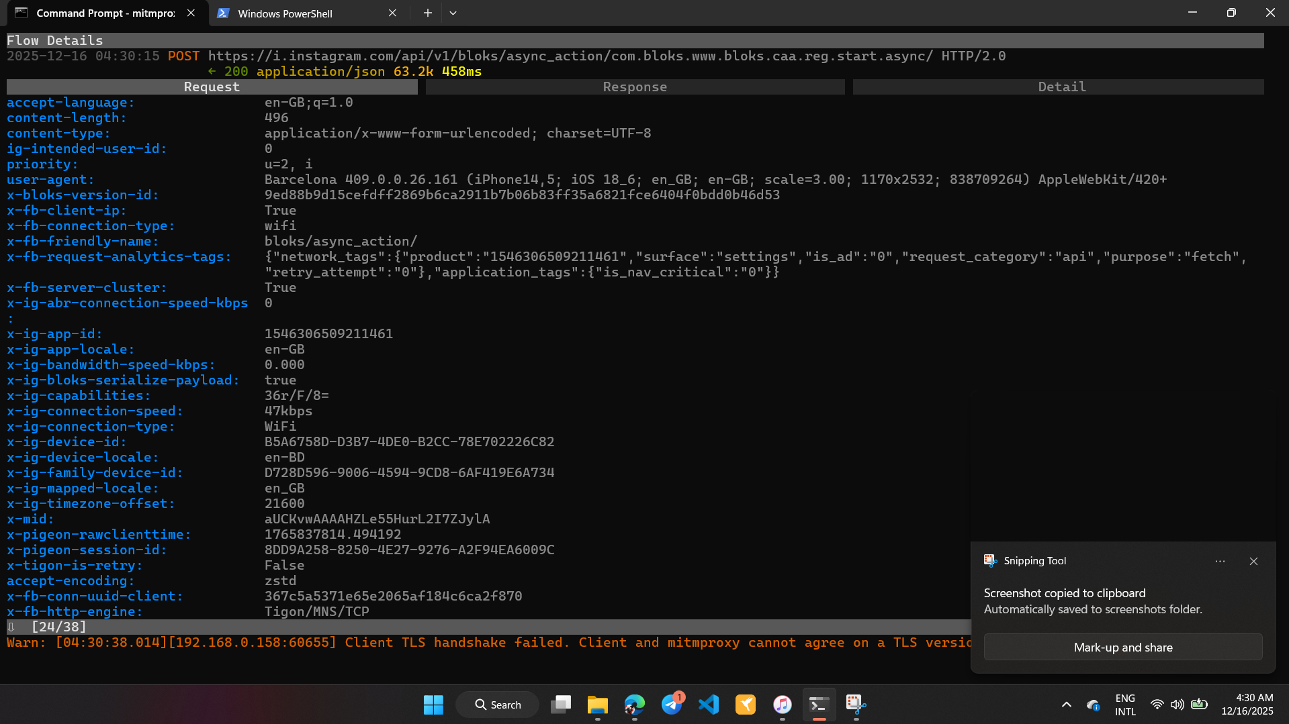Open iTunes music app from the taskbar
The image size is (1289, 724).
coord(783,705)
